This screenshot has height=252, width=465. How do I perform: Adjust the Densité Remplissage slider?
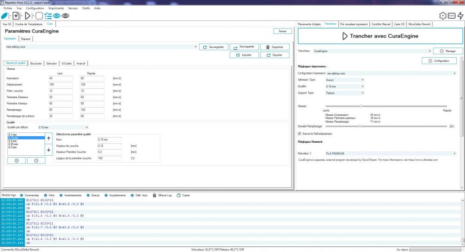coord(386,126)
